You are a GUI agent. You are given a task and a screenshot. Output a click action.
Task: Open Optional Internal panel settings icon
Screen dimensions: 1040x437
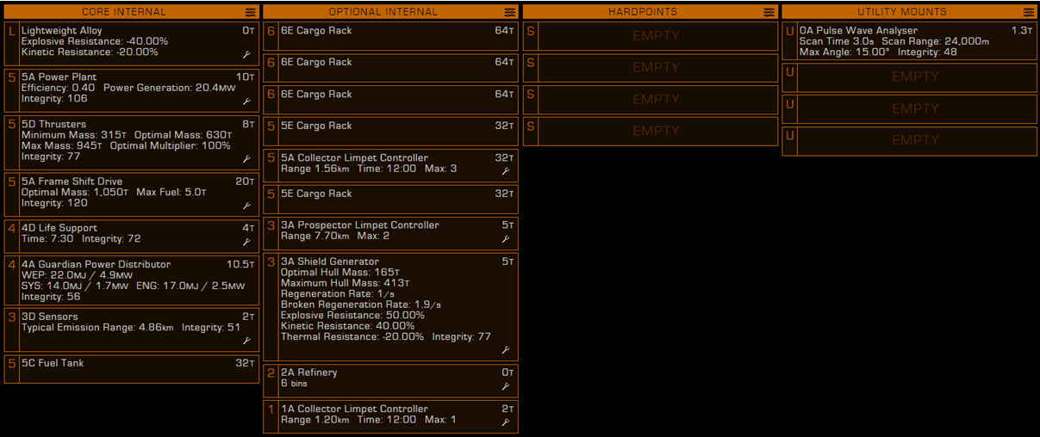click(510, 12)
